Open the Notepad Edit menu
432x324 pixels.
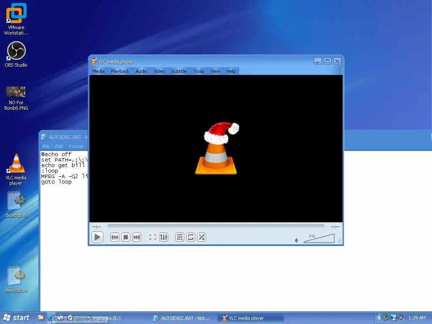(x=59, y=146)
